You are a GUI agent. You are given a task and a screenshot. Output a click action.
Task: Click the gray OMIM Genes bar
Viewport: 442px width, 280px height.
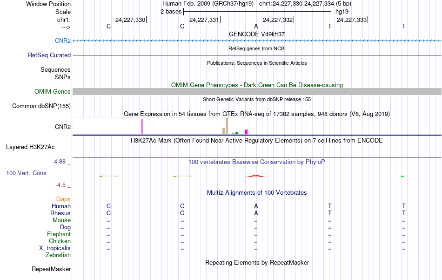257,91
